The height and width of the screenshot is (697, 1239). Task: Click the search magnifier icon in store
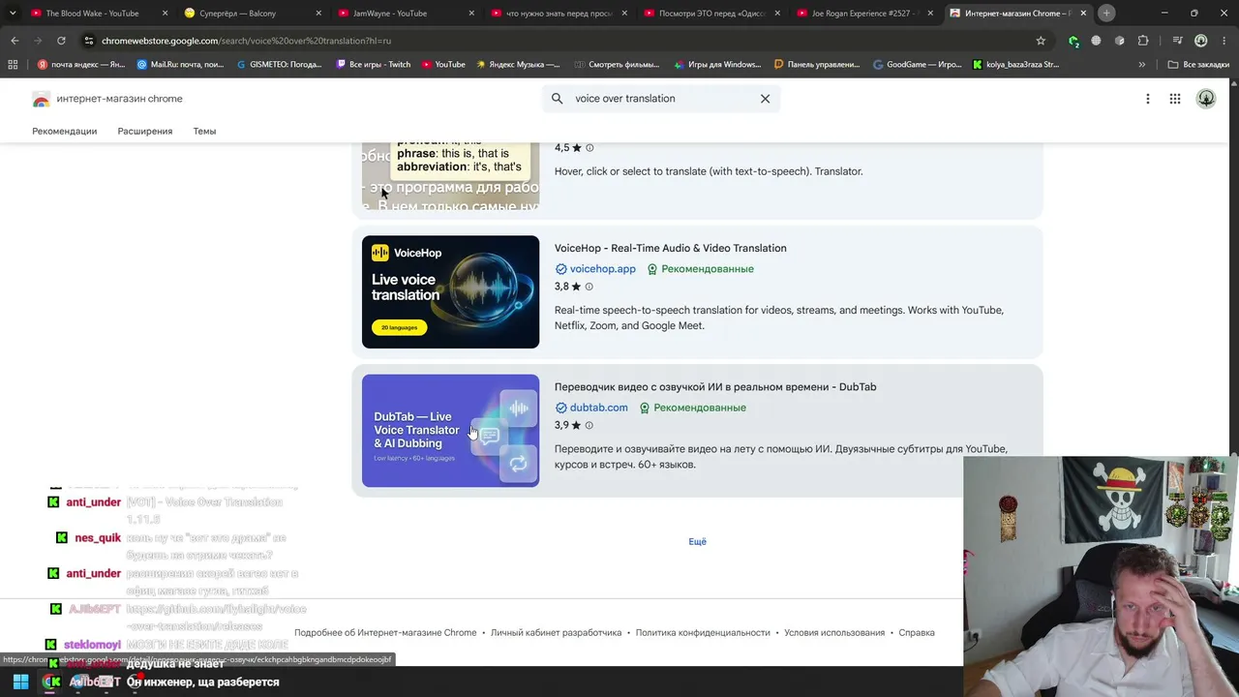point(557,99)
